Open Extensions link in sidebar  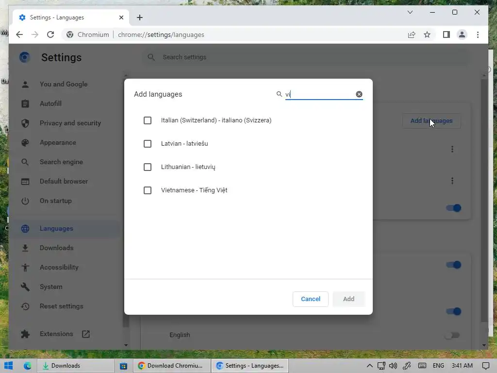tap(56, 334)
